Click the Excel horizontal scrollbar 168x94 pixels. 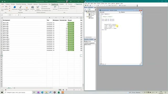click(60, 88)
